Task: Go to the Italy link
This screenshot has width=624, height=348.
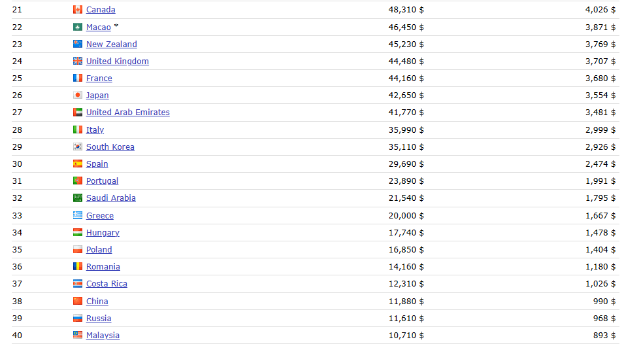Action: (x=95, y=130)
